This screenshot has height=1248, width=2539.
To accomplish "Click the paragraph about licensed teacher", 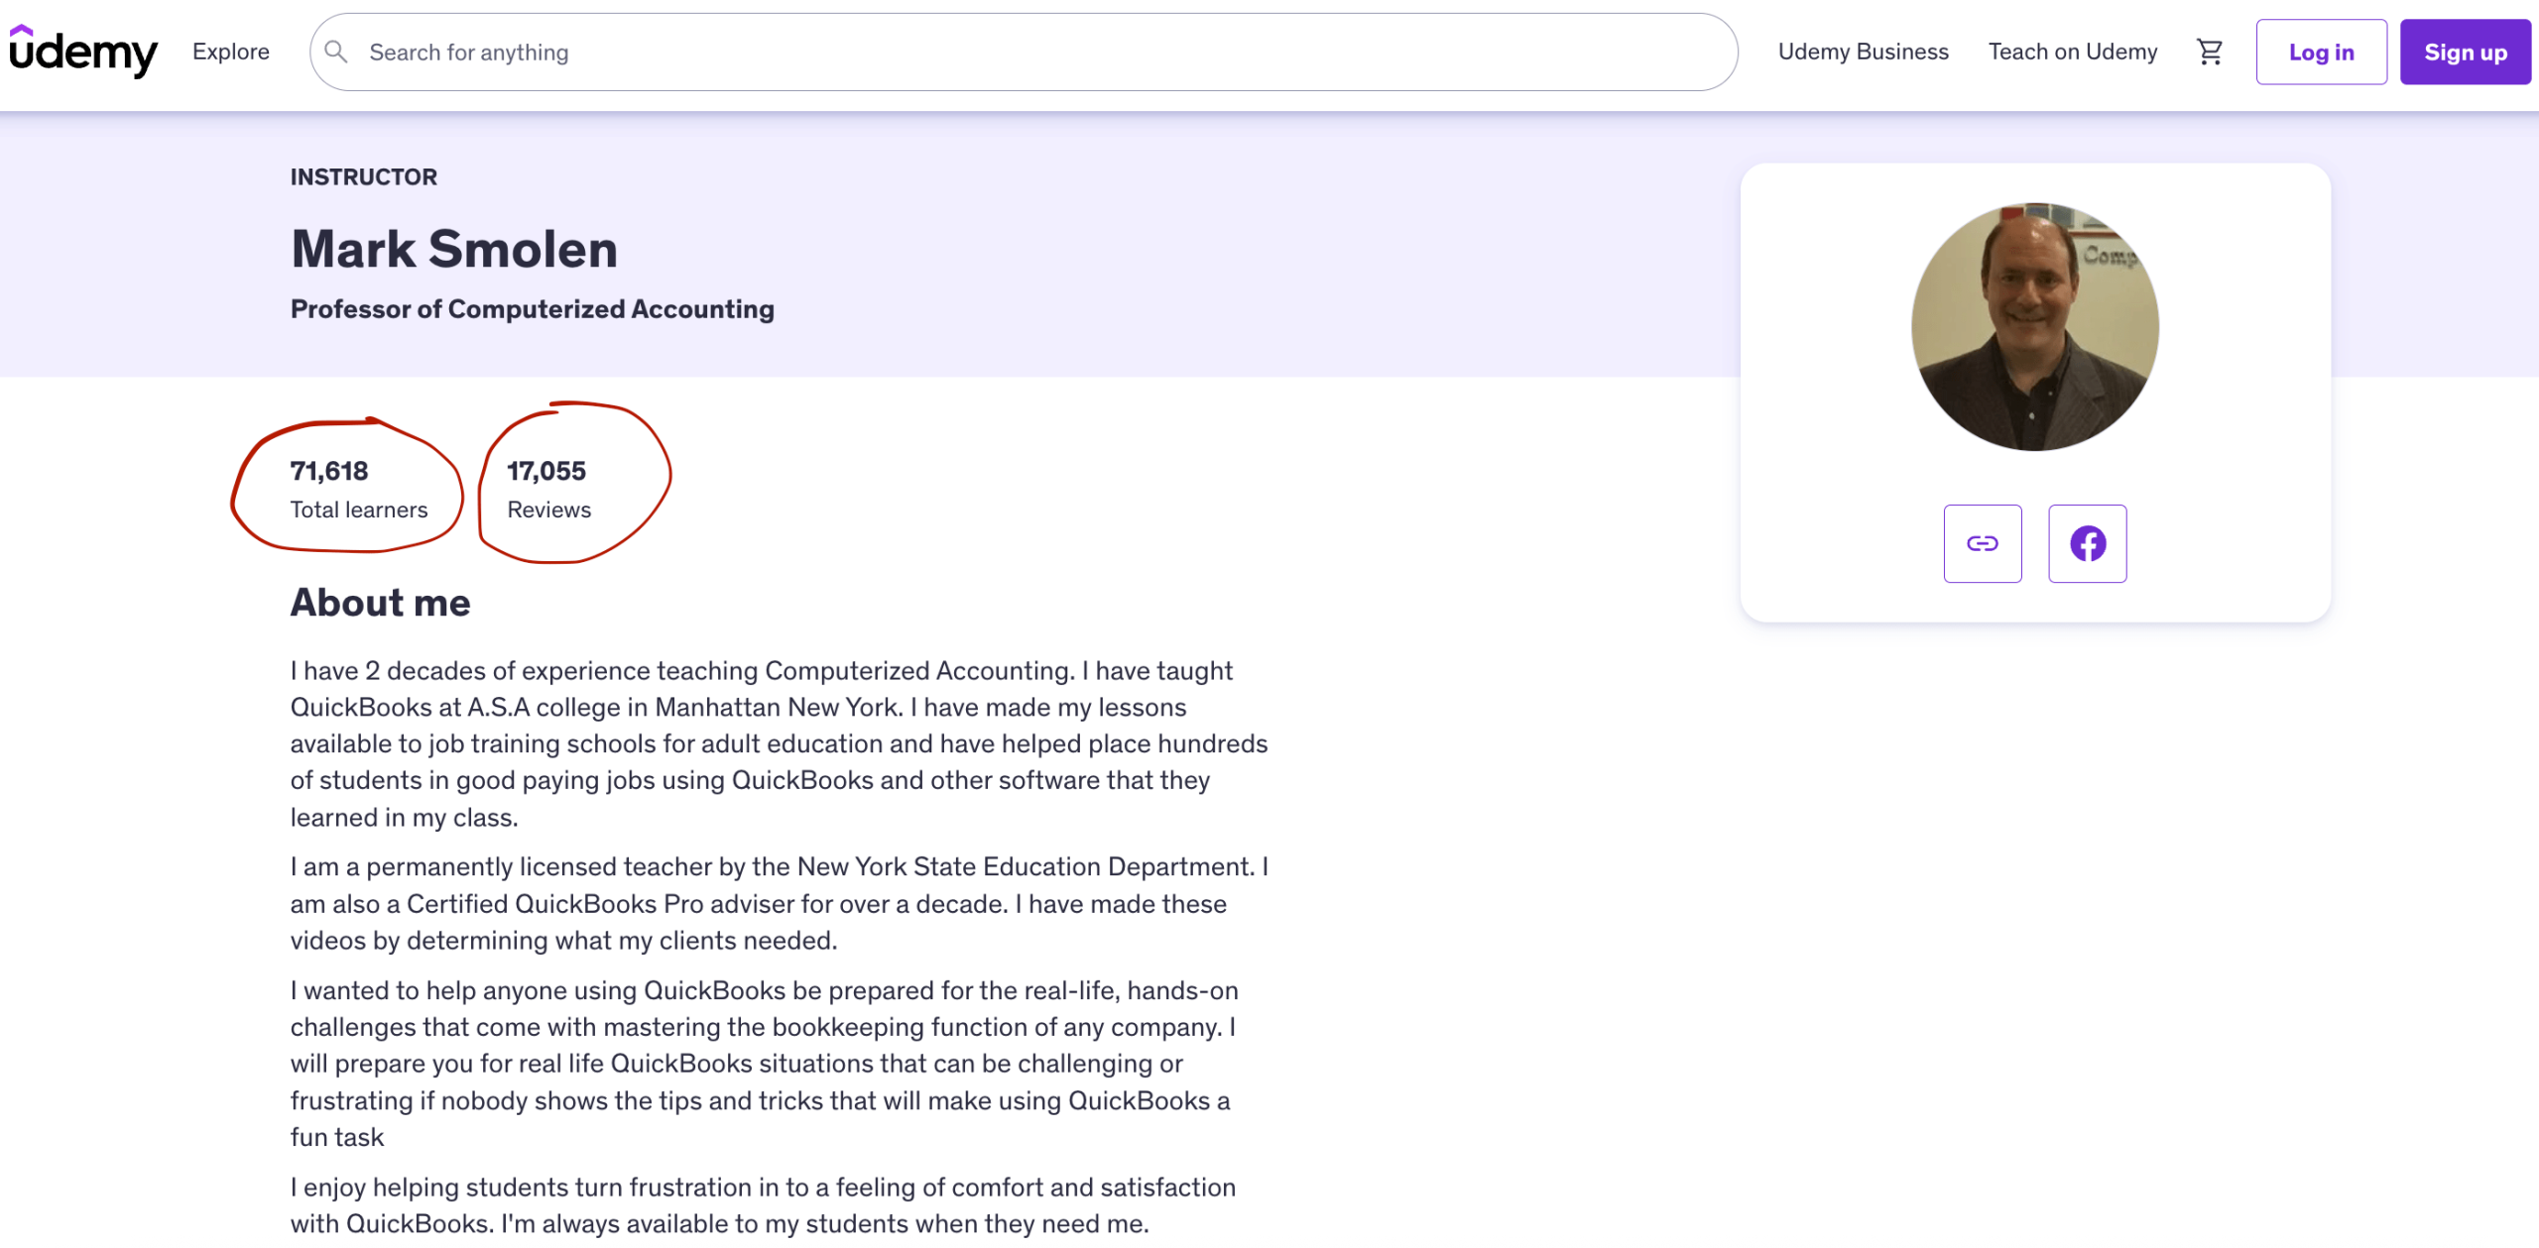I will [x=779, y=903].
